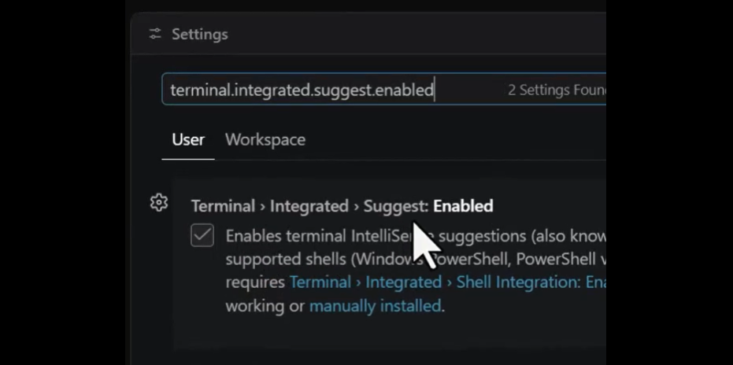The image size is (733, 365).
Task: Click empty tab bar area right of Settings
Action: 420,34
